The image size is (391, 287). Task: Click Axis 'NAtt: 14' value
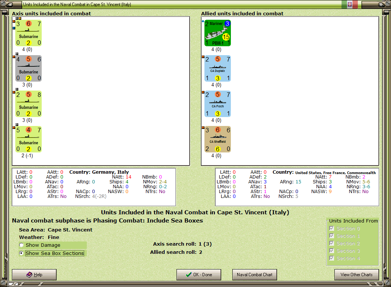pos(128,177)
